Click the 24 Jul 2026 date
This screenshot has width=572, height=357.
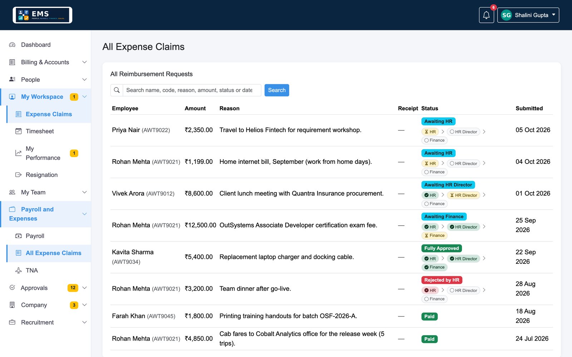[532, 338]
